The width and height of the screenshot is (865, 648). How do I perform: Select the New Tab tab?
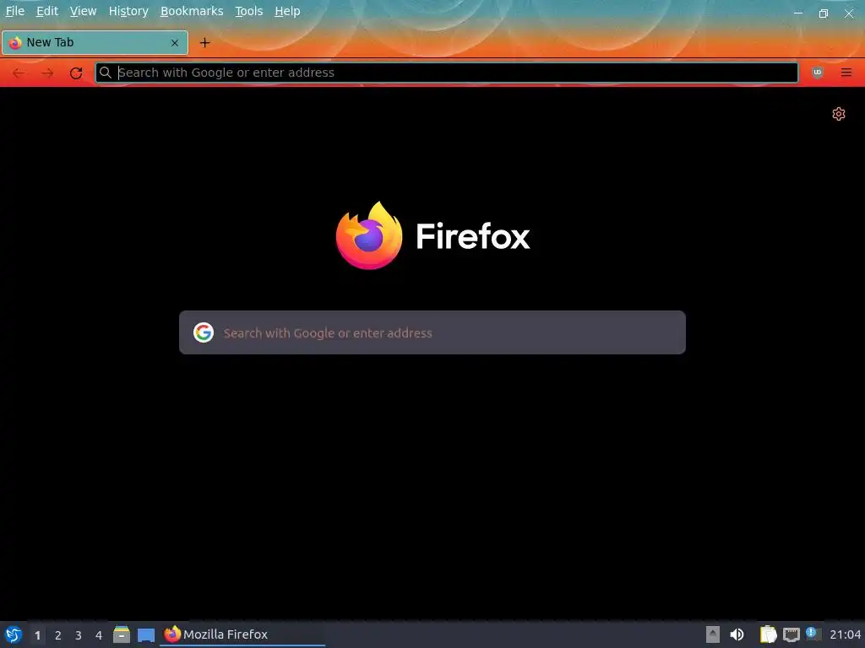tap(95, 42)
